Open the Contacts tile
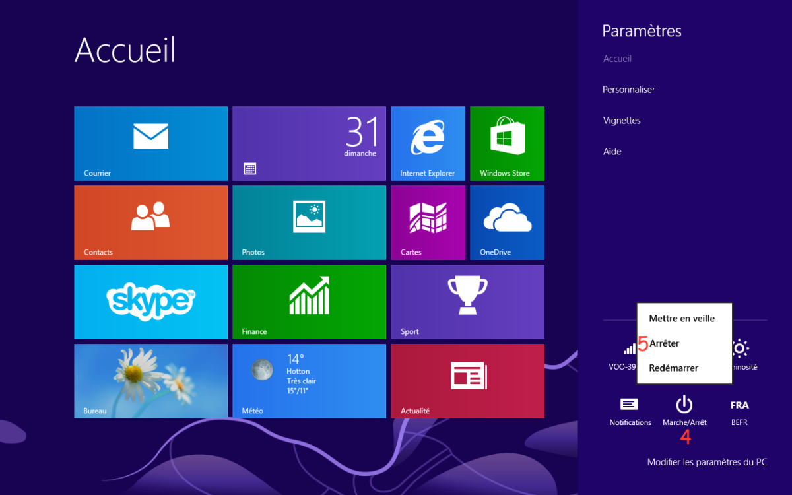This screenshot has width=792, height=495. [x=150, y=222]
